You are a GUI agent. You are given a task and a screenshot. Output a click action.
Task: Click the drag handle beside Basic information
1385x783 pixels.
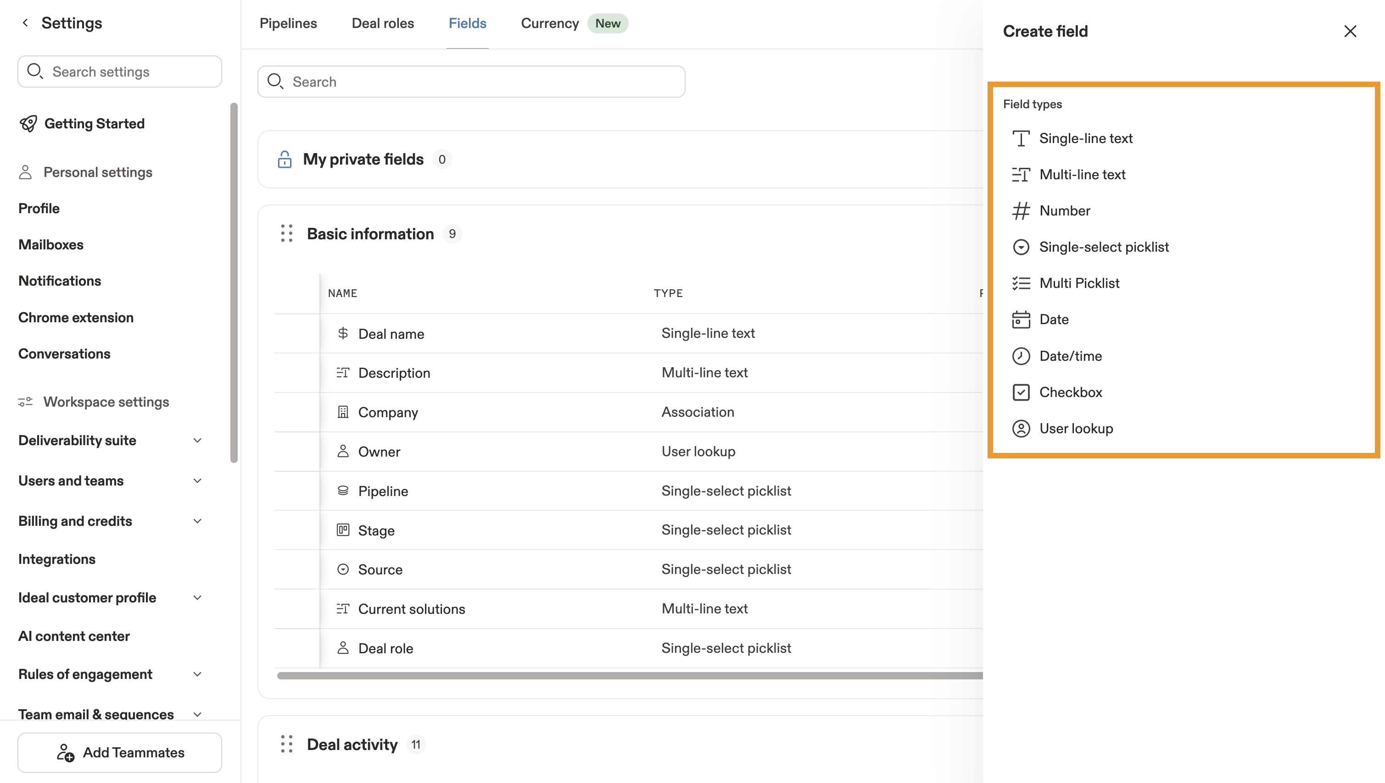click(x=286, y=233)
